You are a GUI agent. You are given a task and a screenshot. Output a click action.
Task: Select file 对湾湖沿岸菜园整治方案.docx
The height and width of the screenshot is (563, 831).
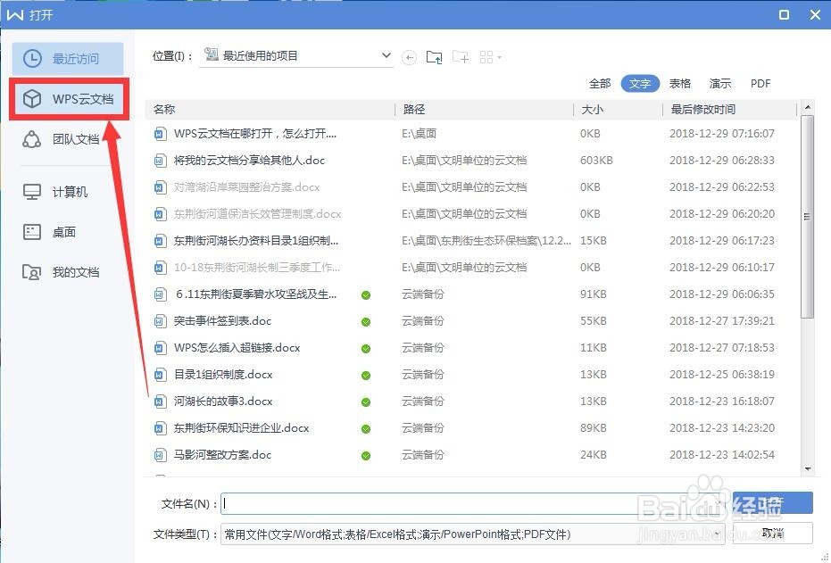pyautogui.click(x=247, y=187)
